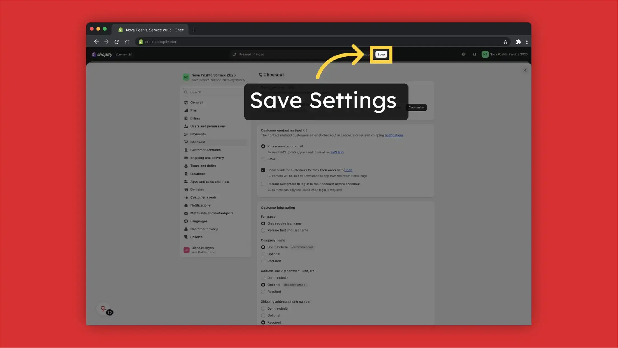The width and height of the screenshot is (618, 348).
Task: Click the info icon beside Customer contact method
Action: (305, 130)
